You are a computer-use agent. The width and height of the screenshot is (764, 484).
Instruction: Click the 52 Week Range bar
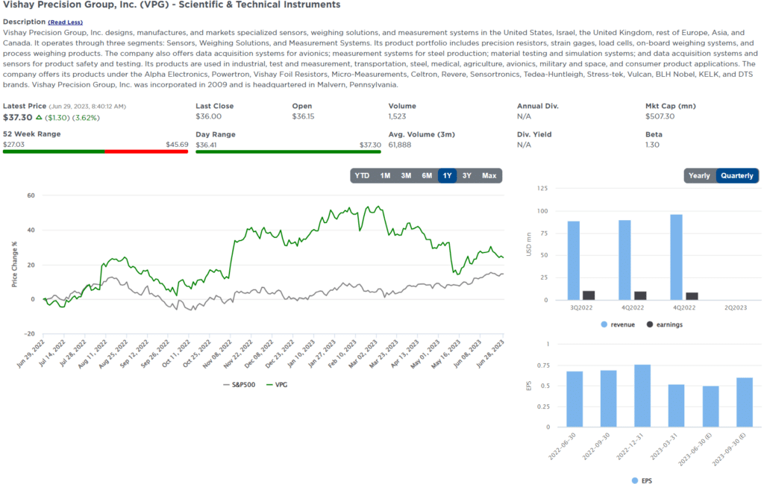pos(95,152)
